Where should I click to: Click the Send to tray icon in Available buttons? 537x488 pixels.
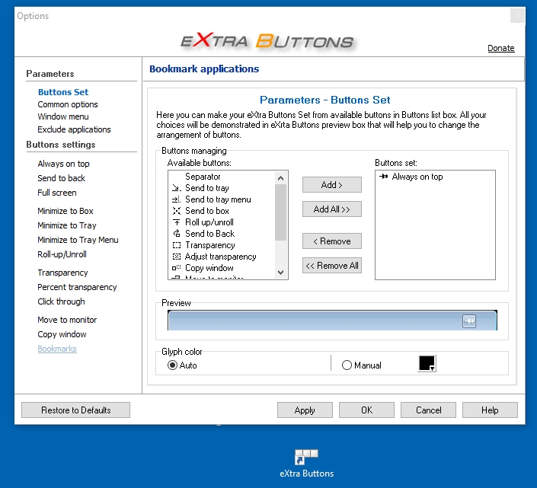pos(176,188)
